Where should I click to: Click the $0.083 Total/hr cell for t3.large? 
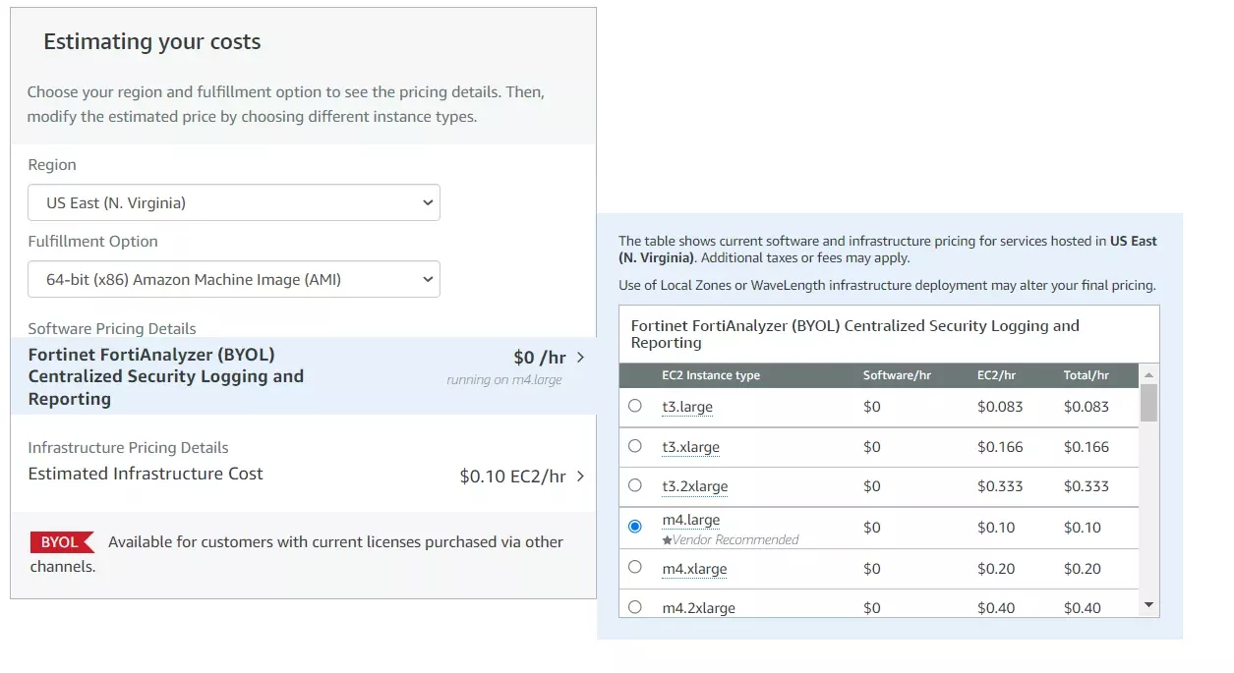pyautogui.click(x=1087, y=407)
